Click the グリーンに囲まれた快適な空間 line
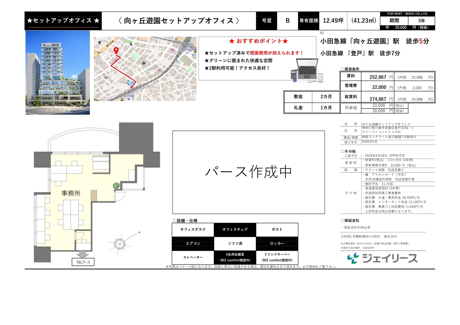460x325 pixels. pos(238,60)
